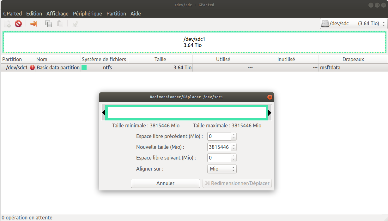Click the "Nouvelle taille" spinner arrows
This screenshot has width=388, height=221.
(x=233, y=147)
